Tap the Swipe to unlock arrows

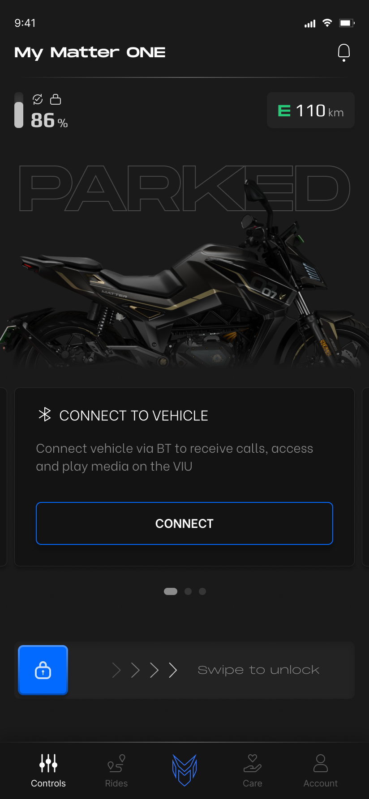coord(145,670)
